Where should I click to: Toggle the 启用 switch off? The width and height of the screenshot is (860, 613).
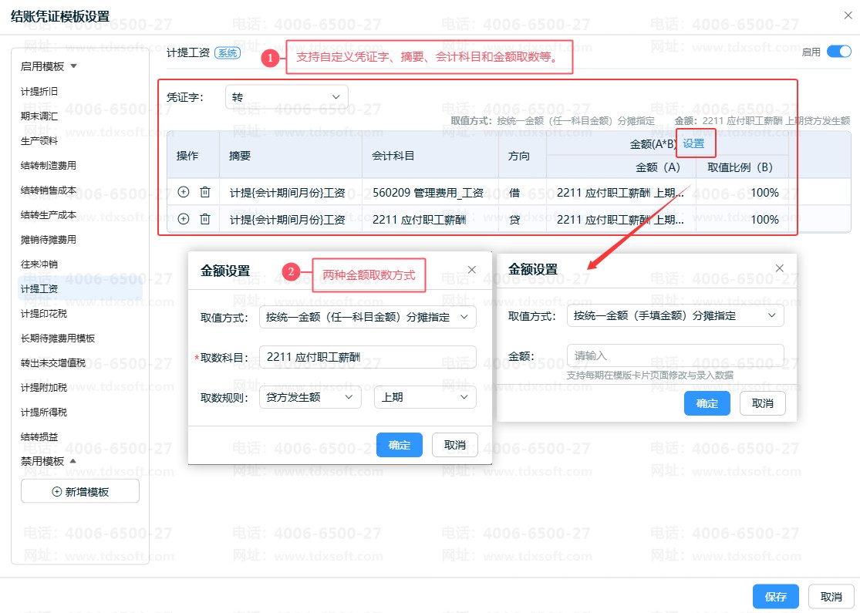coord(838,52)
